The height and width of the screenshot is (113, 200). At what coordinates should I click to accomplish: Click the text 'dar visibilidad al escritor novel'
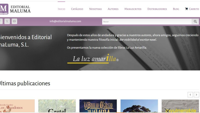tap(138, 40)
